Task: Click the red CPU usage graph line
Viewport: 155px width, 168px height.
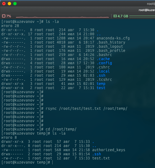Action: 62,17
